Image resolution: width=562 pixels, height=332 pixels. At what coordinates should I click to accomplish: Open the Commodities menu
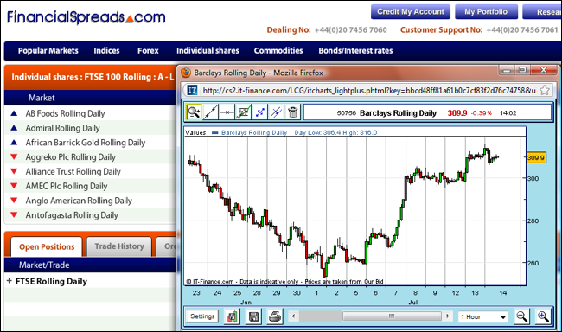click(278, 50)
